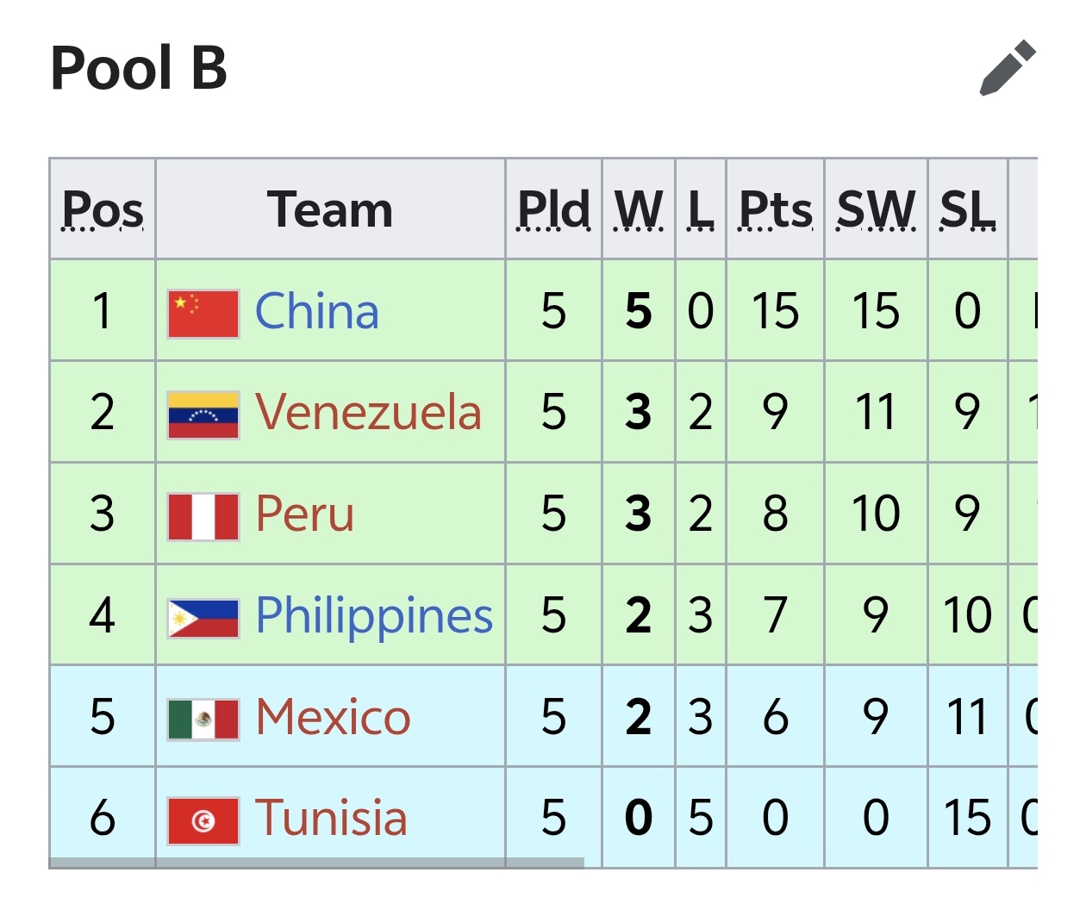1086x916 pixels.
Task: Open the Peru team link
Action: (304, 514)
